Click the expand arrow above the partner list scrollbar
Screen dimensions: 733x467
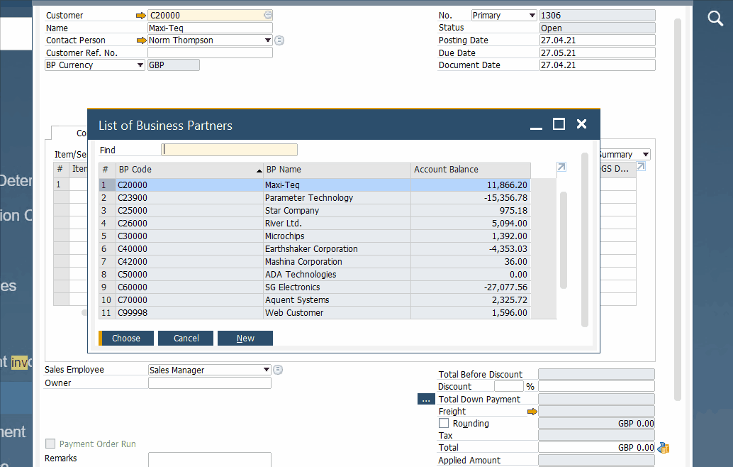(x=561, y=166)
